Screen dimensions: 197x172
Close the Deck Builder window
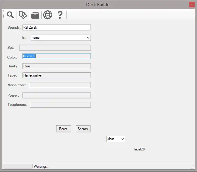(192, 5)
